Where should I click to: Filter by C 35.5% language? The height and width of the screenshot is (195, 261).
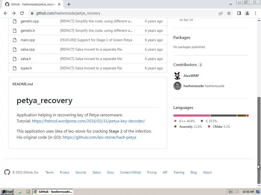pyautogui.click(x=209, y=121)
